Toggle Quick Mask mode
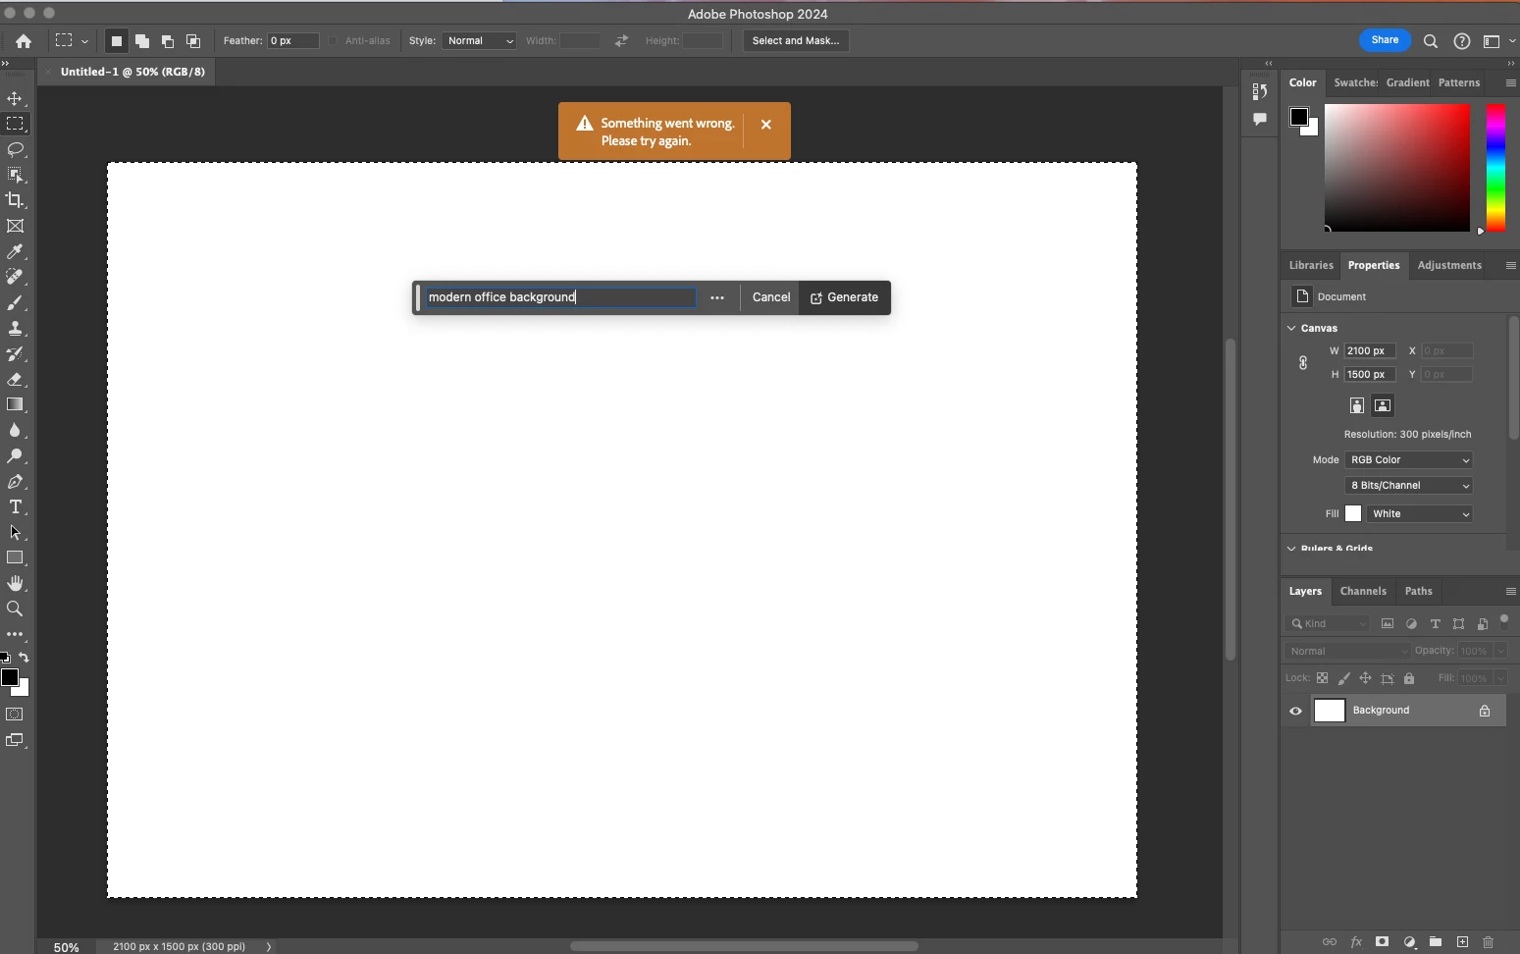1520x954 pixels. pyautogui.click(x=15, y=715)
